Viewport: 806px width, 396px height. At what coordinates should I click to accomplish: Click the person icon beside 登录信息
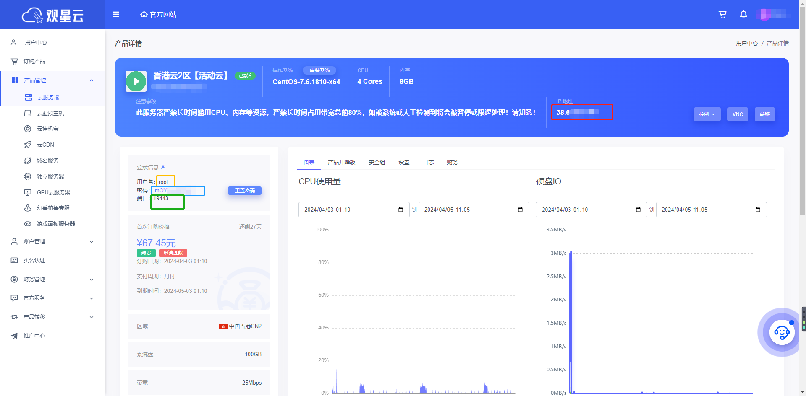coord(163,167)
